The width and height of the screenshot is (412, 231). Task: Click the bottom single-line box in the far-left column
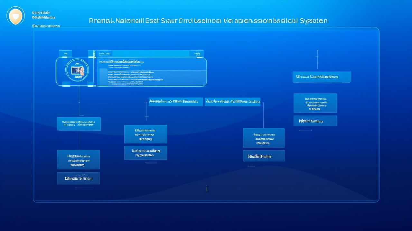pos(78,178)
